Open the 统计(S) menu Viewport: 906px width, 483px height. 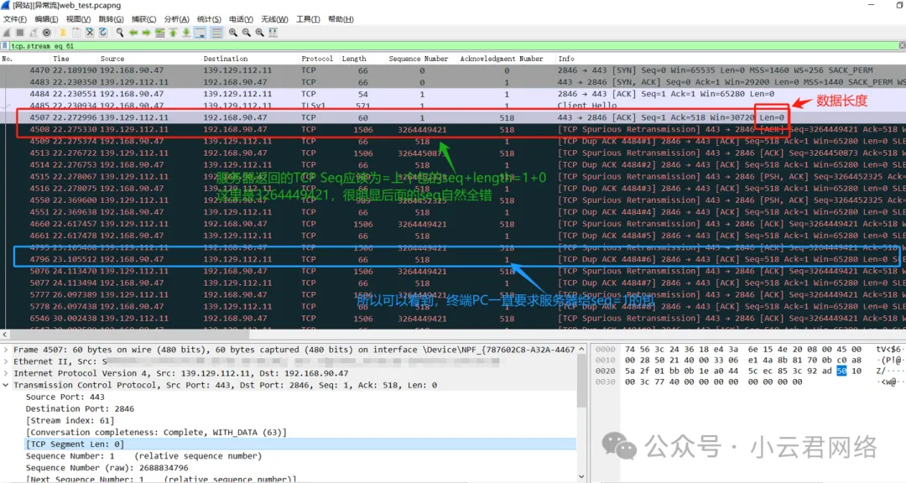[209, 19]
